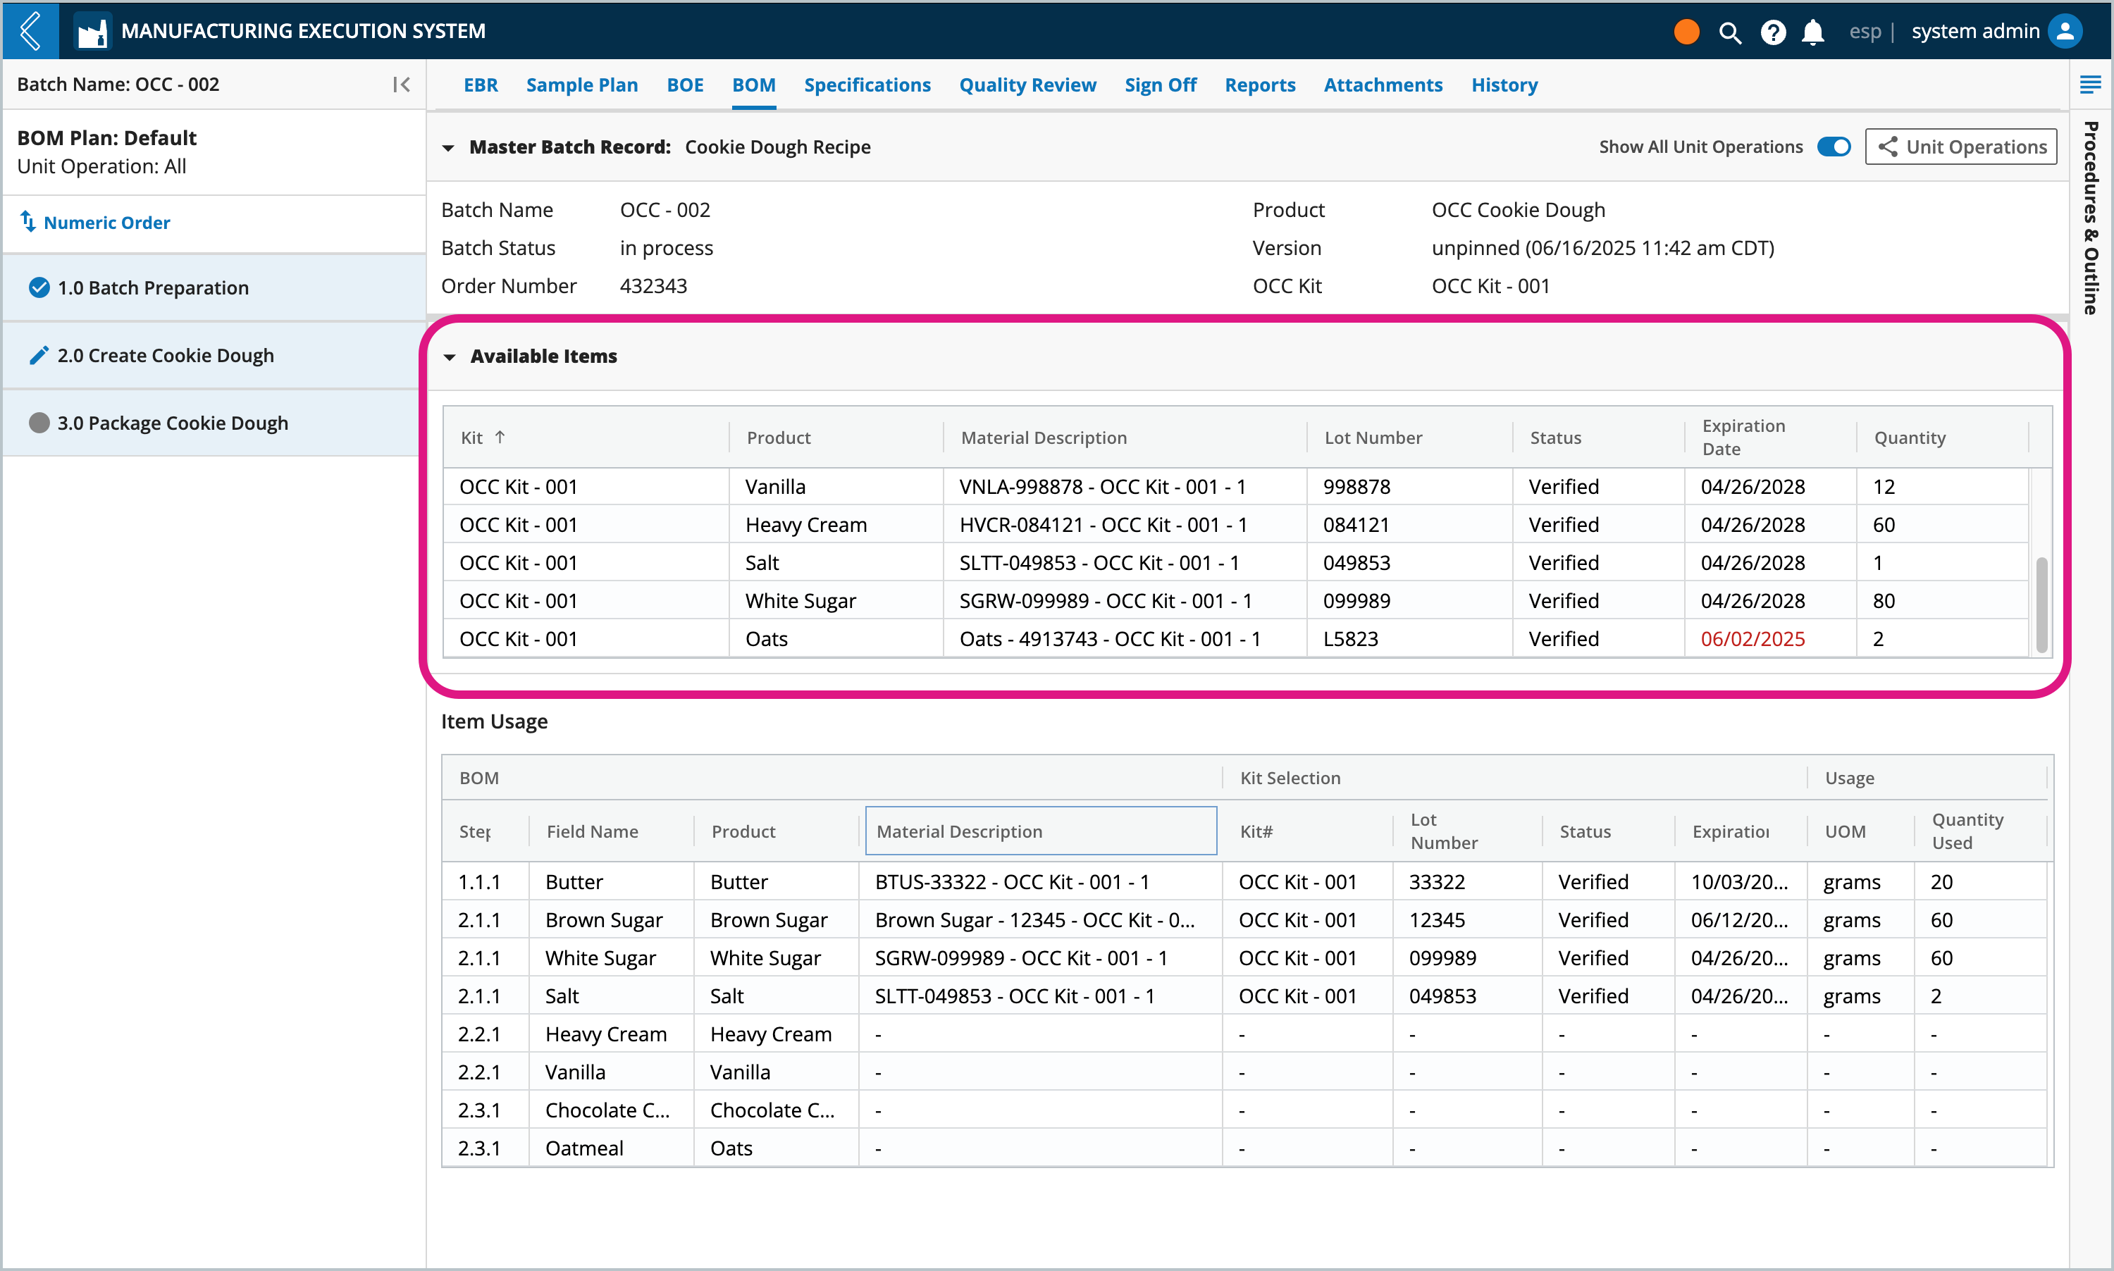Click the Material Description column header in Item Usage
Image resolution: width=2114 pixels, height=1271 pixels.
[x=1041, y=831]
